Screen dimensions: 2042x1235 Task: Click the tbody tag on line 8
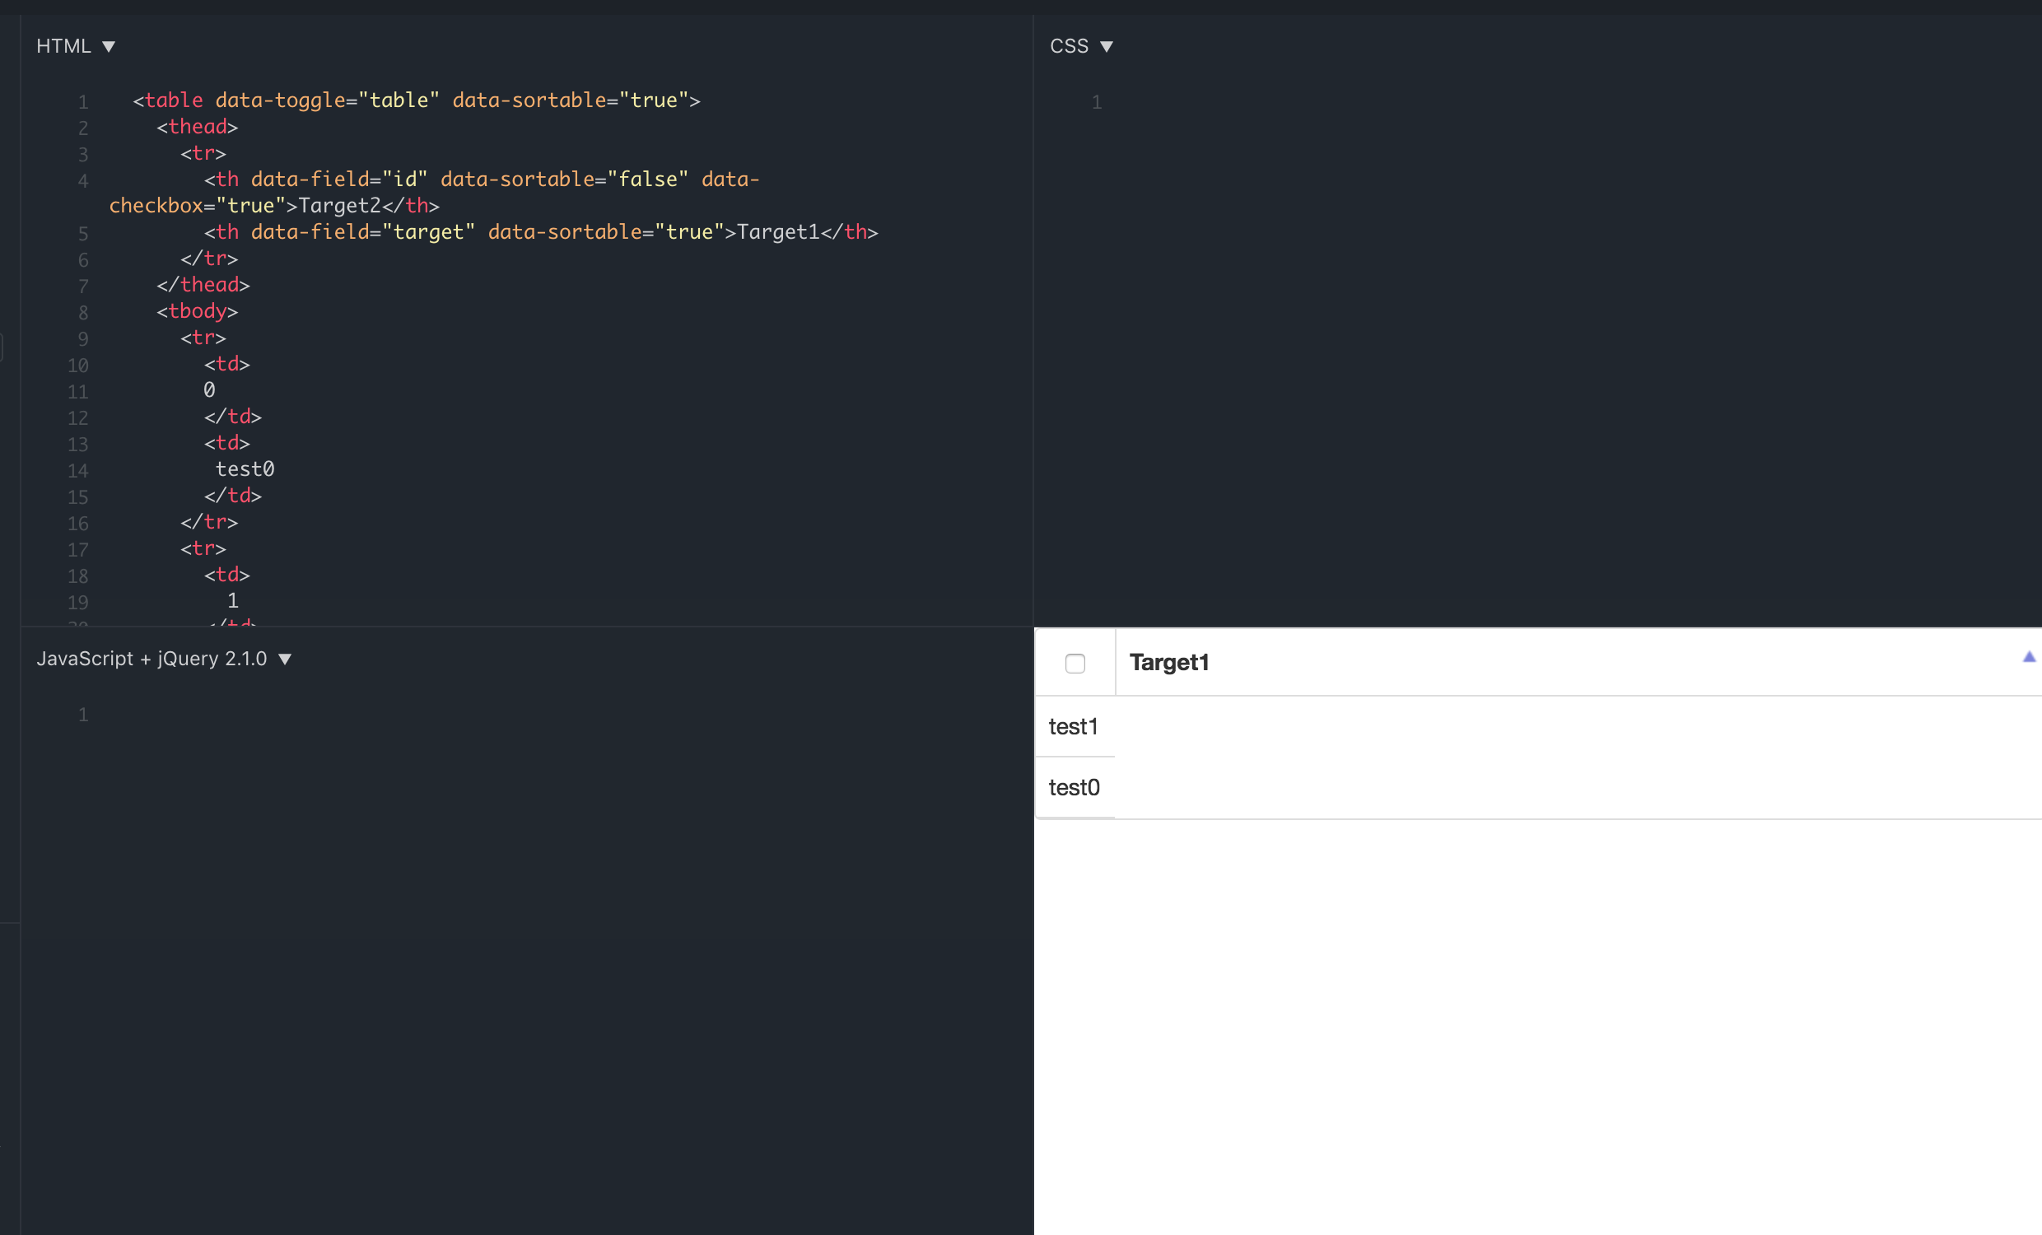(198, 311)
